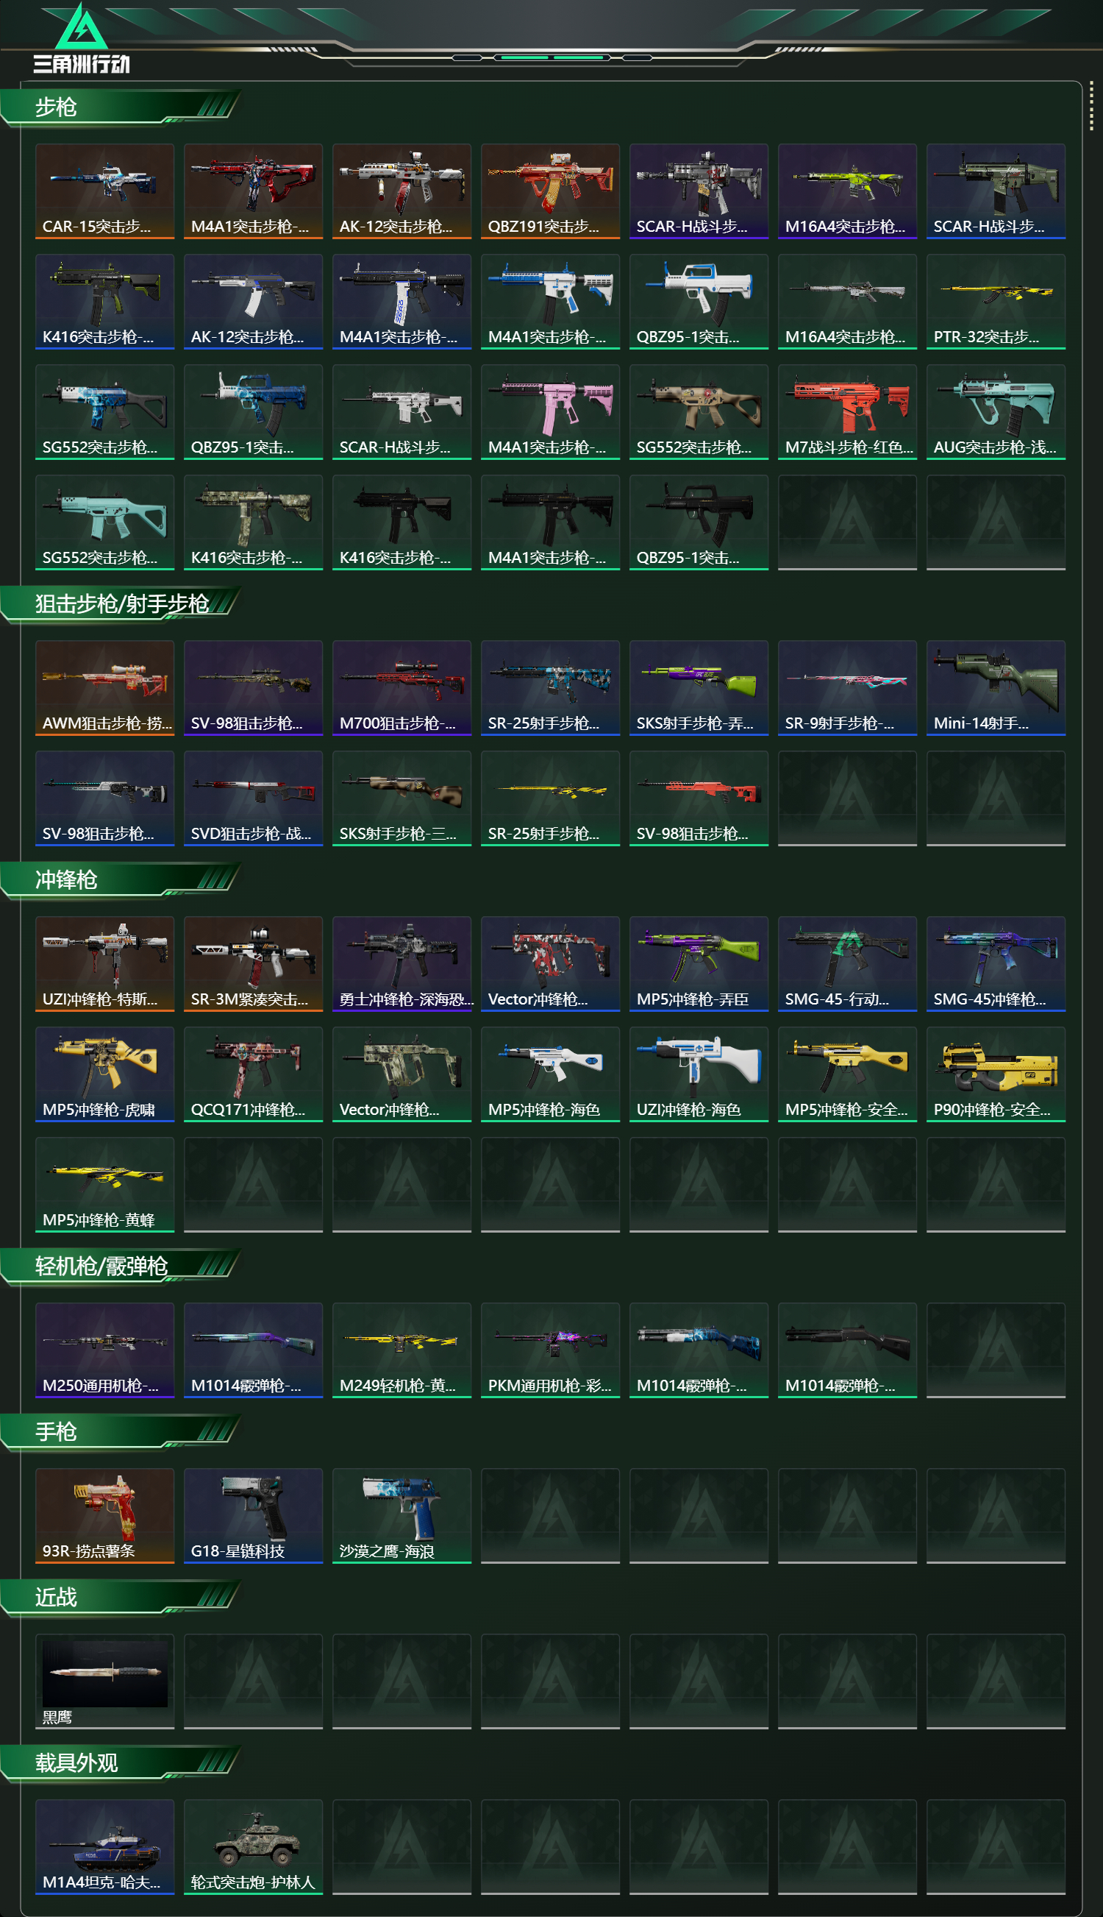This screenshot has width=1103, height=1917.
Task: Click the dotted scrollbar at right edge
Action: (1091, 106)
